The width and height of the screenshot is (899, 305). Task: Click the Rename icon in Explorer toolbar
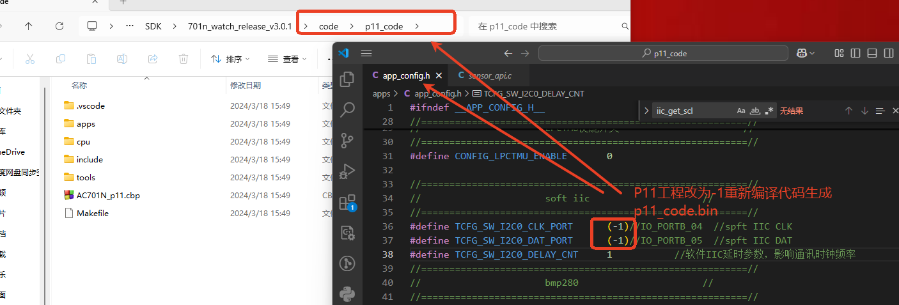(x=121, y=59)
